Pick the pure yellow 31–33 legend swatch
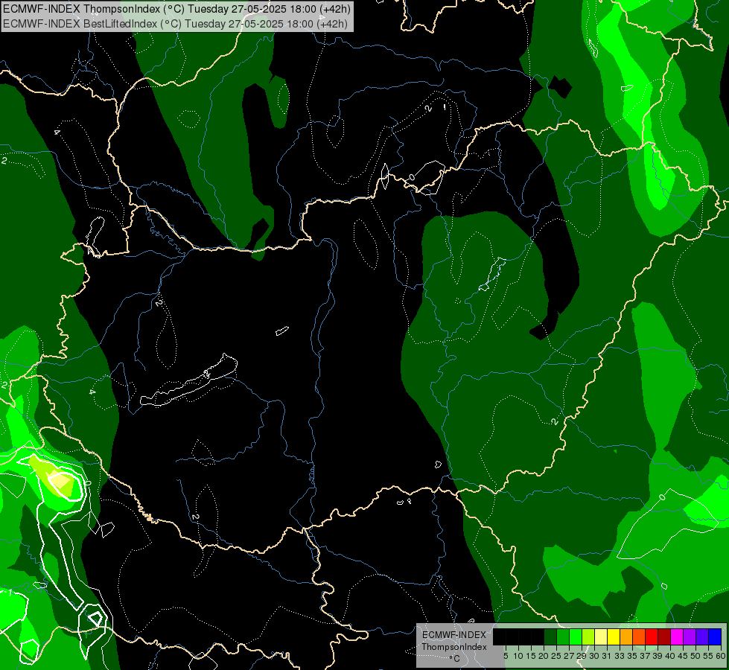The image size is (729, 670). click(614, 637)
